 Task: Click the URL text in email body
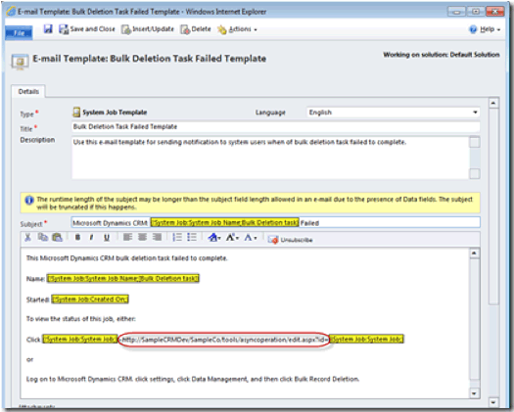coord(224,340)
